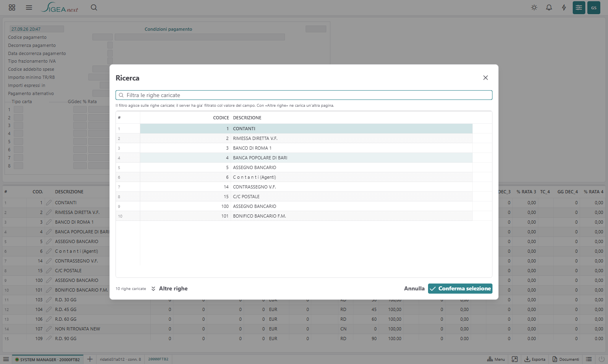Click the list view icon in status bar
The height and width of the screenshot is (364, 608).
[x=589, y=359]
